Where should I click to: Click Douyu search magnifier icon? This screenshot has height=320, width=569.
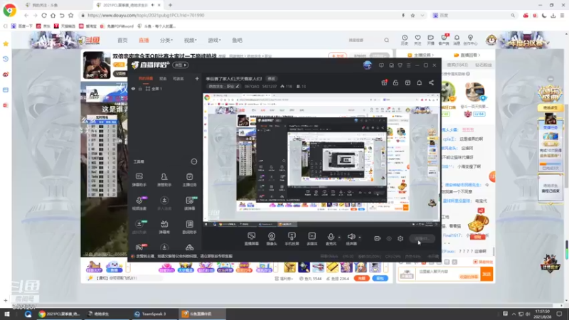pyautogui.click(x=386, y=41)
